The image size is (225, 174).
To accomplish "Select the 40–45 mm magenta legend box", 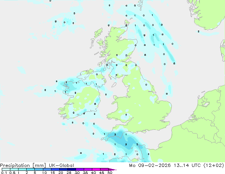I will tap(96, 169).
